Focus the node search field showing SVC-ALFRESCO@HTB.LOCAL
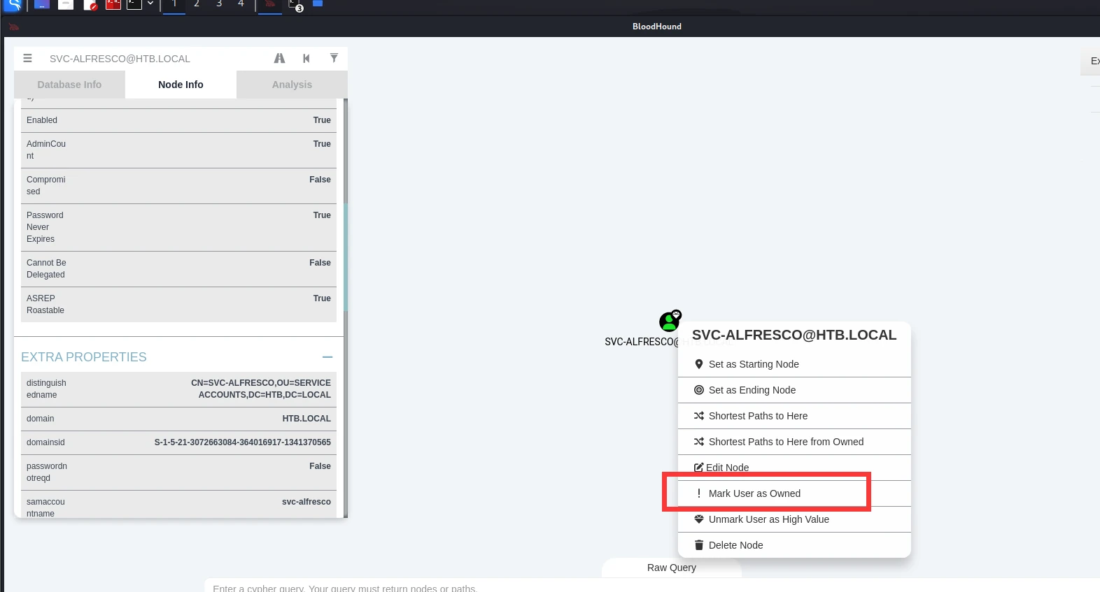1100x592 pixels. coord(154,59)
